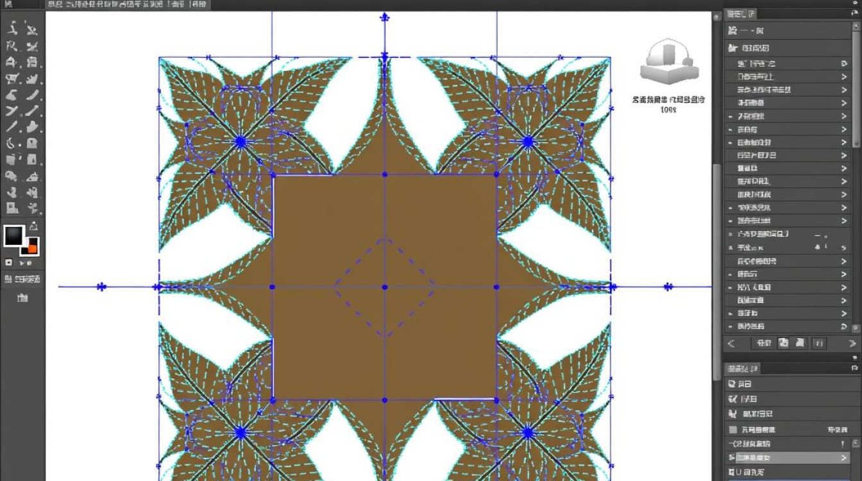Viewport: 862px width, 481px height.
Task: Click the swap fill and stroke icon
Action: [x=33, y=226]
